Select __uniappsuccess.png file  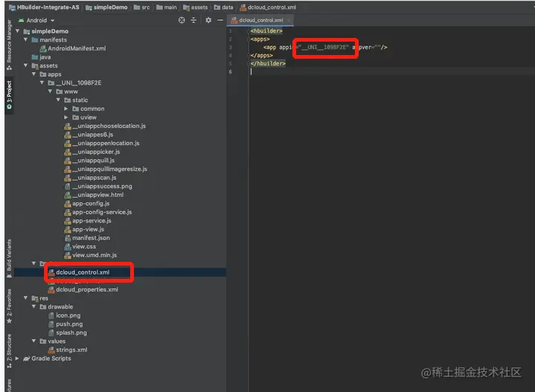(x=98, y=186)
